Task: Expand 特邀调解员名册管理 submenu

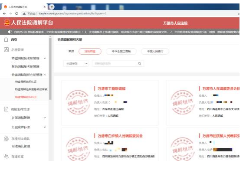Action: [x=45, y=58]
